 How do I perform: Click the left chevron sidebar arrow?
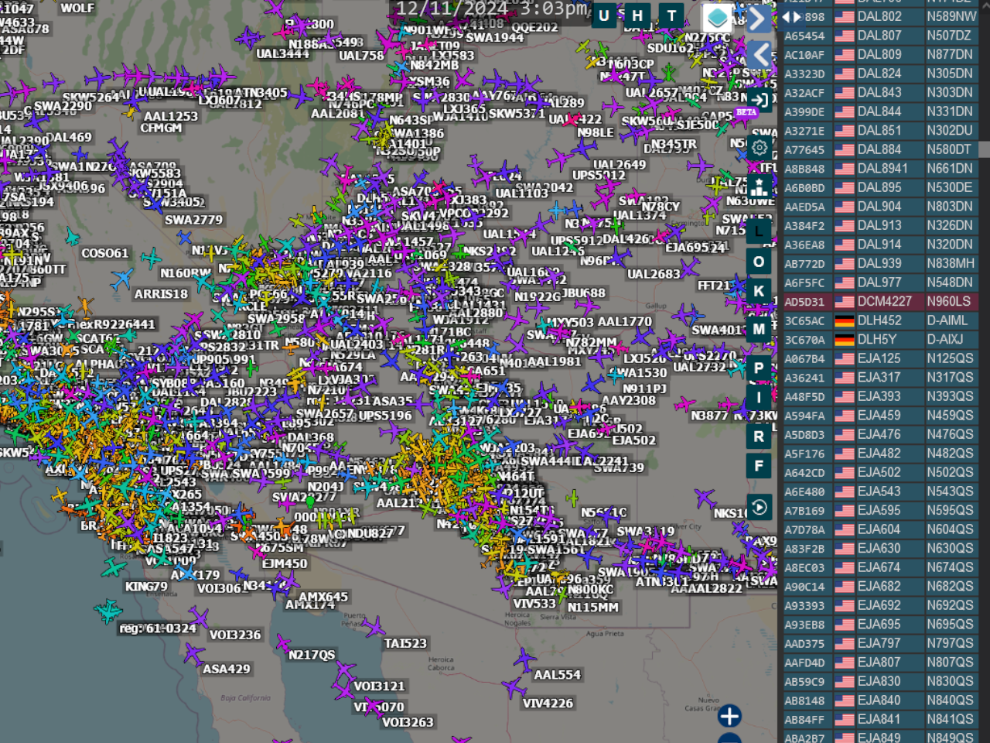760,55
